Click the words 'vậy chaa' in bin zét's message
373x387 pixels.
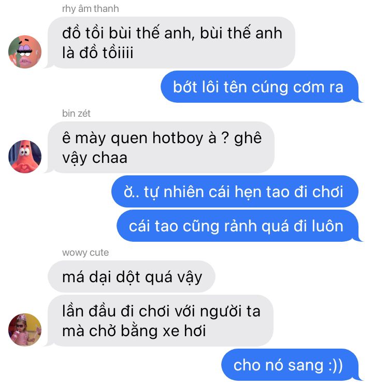coord(95,158)
